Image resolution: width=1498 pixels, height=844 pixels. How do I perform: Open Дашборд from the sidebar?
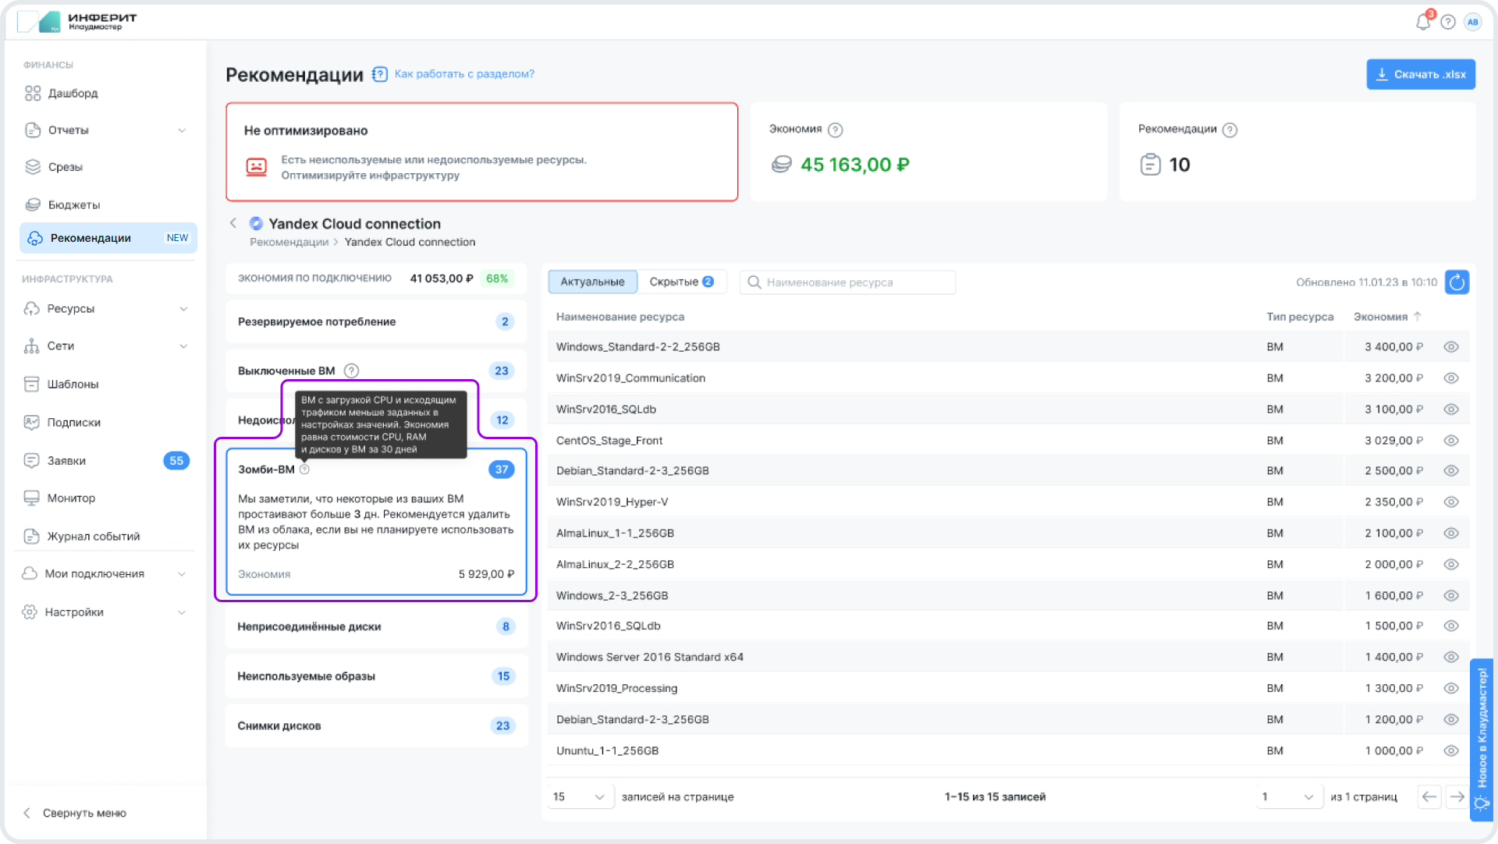click(x=73, y=94)
